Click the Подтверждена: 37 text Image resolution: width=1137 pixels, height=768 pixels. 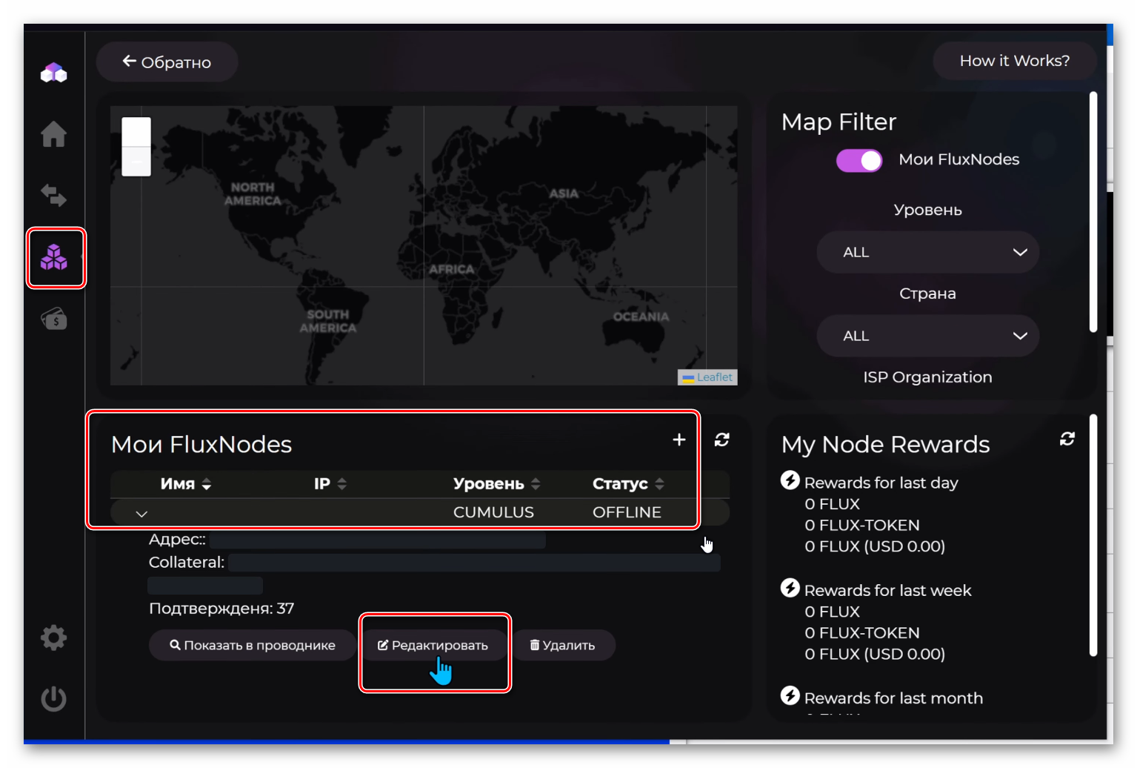pyautogui.click(x=221, y=609)
